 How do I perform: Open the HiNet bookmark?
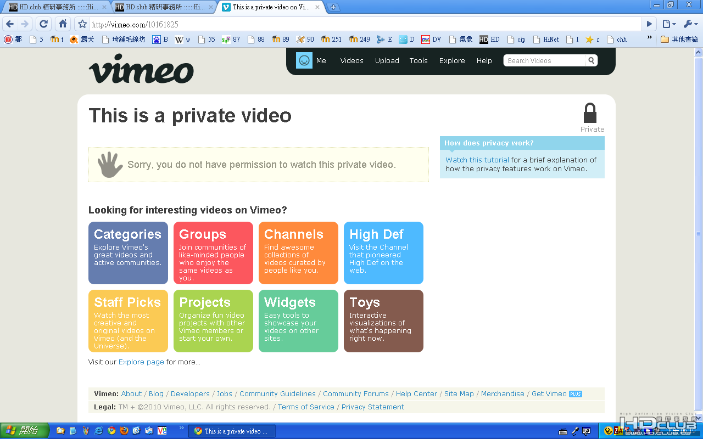click(546, 40)
